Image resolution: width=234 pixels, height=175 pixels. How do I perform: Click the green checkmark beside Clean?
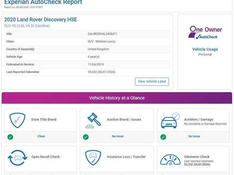[x=10, y=137]
